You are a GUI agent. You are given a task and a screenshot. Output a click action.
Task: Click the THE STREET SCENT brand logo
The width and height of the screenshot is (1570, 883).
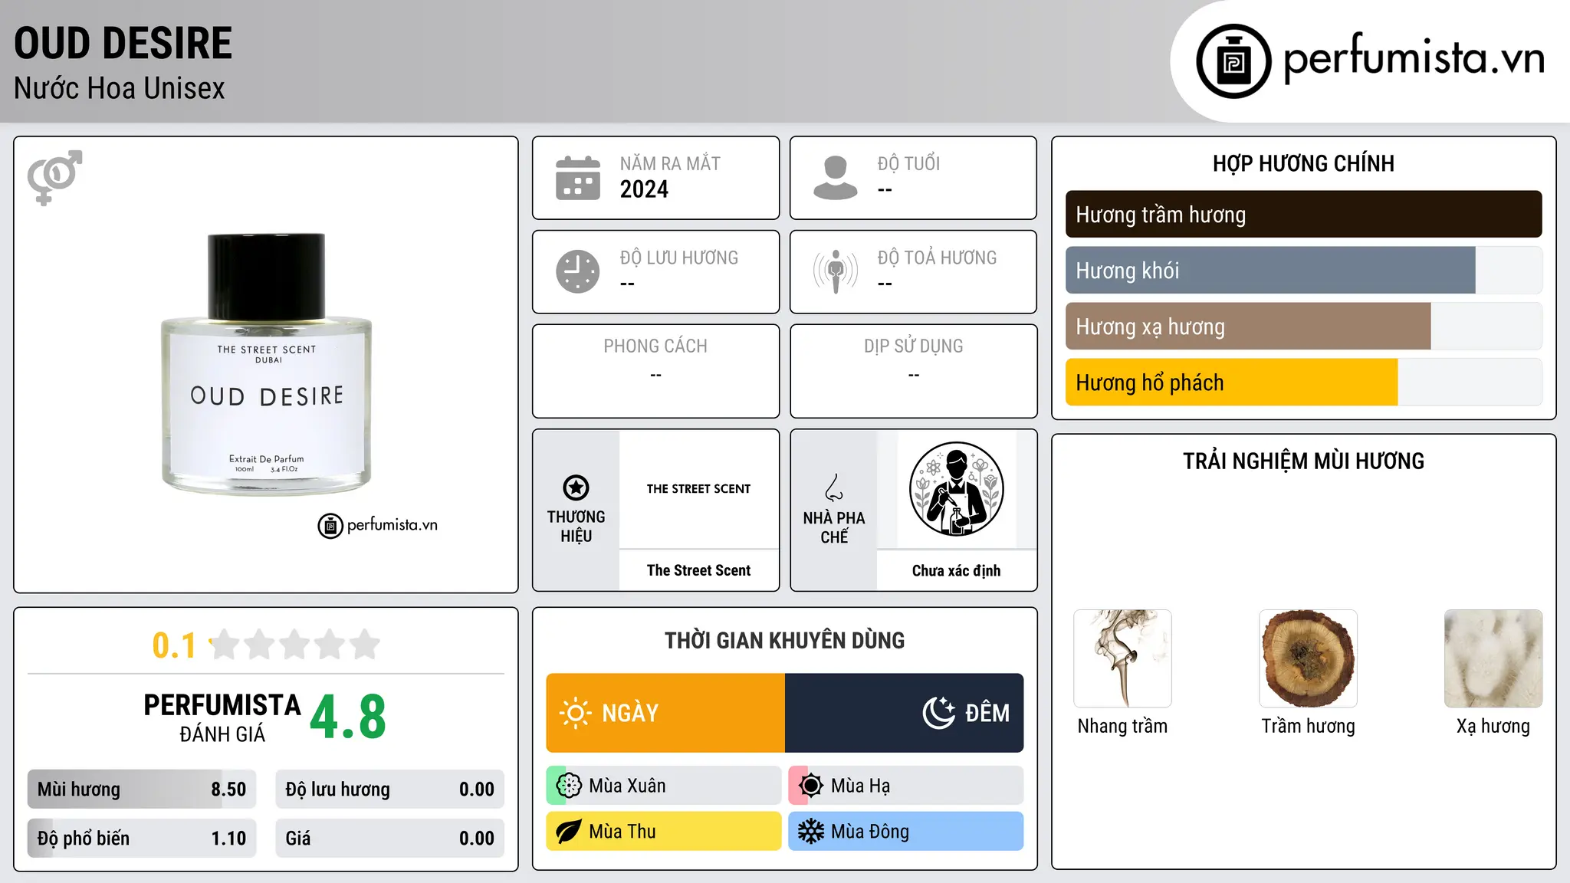698,489
